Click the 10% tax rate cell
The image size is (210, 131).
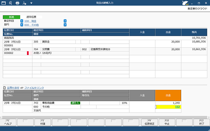125,103
